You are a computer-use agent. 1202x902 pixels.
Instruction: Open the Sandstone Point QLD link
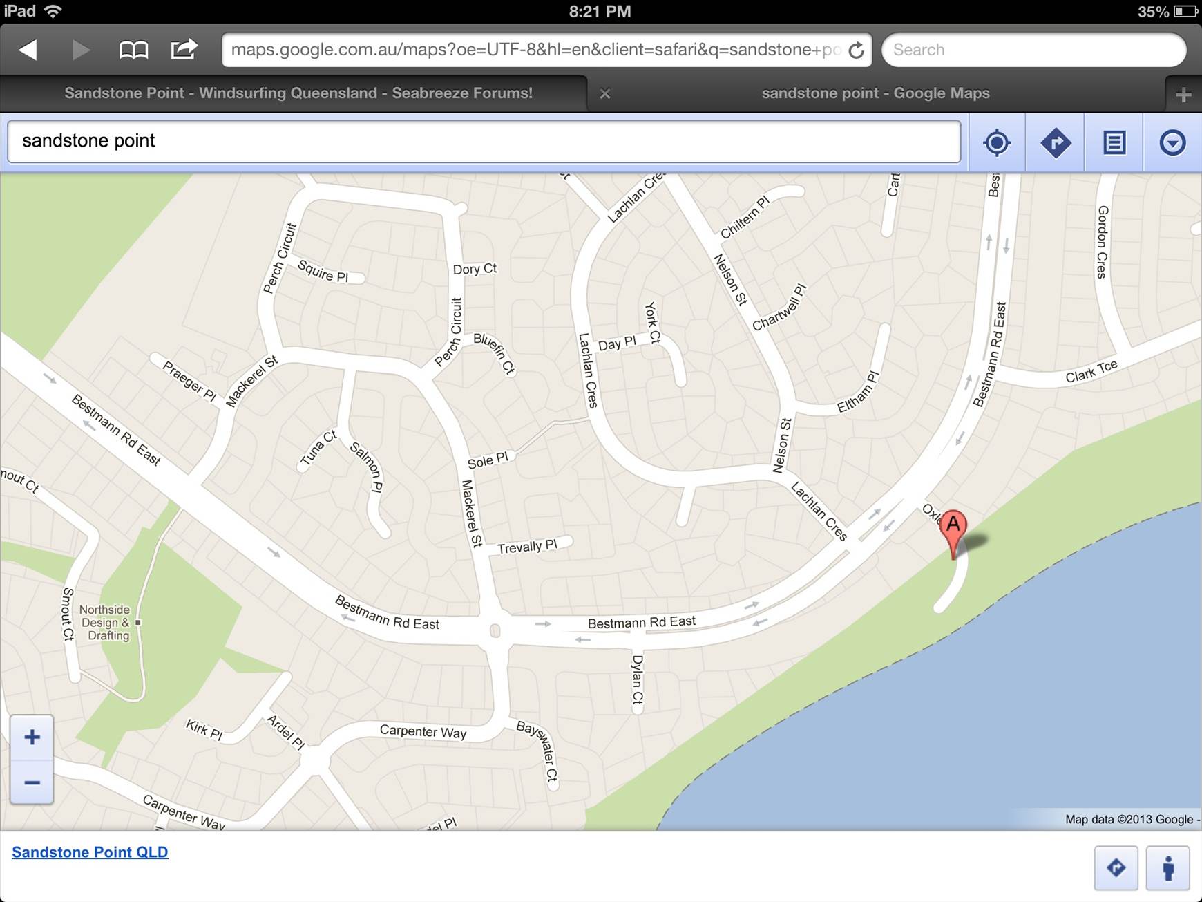click(90, 852)
